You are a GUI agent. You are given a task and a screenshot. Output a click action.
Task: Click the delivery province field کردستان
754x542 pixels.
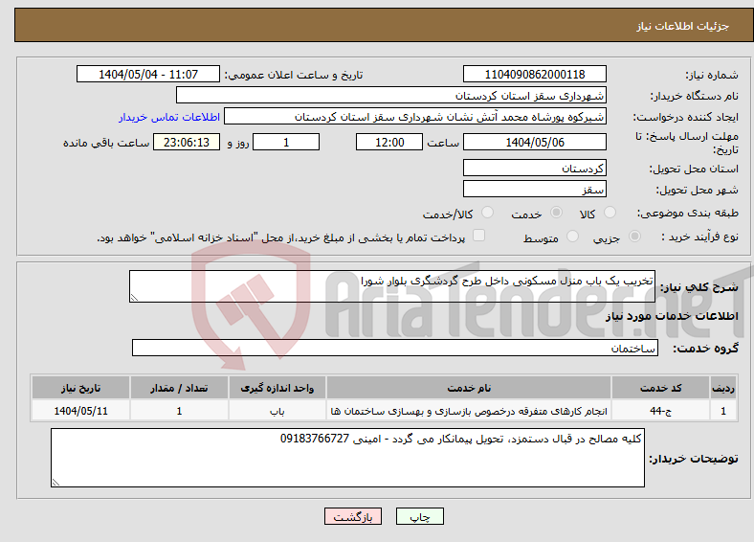click(535, 168)
